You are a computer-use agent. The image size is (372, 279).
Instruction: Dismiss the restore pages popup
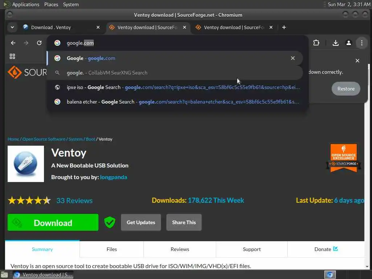pyautogui.click(x=357, y=61)
